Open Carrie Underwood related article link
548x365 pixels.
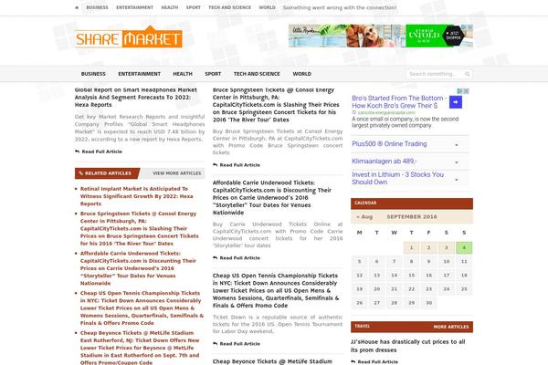tap(138, 268)
